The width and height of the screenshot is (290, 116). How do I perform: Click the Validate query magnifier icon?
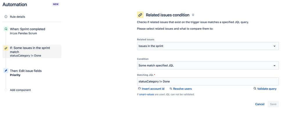[x=255, y=88]
